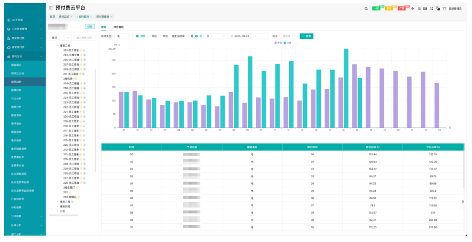Click the 输入搜索内容 search input field
Screen dimensions: 472x242
[x=84, y=37]
